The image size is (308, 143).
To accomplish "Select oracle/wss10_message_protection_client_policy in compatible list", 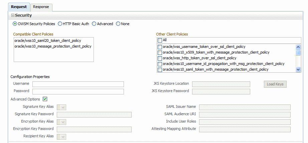I will 53,46.
